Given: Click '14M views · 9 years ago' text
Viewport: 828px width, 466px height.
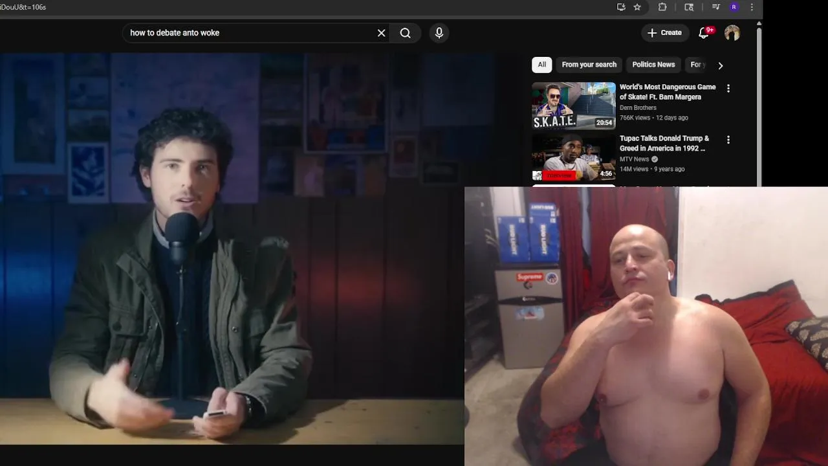Looking at the screenshot, I should point(652,169).
